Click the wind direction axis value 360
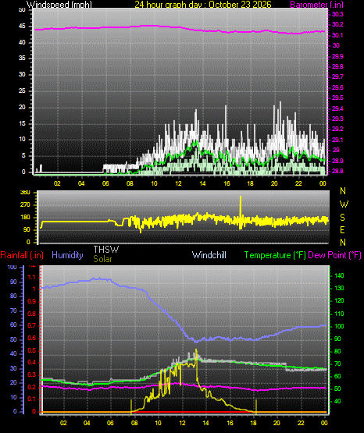Image resolution: width=364 pixels, height=433 pixels. pos(25,193)
